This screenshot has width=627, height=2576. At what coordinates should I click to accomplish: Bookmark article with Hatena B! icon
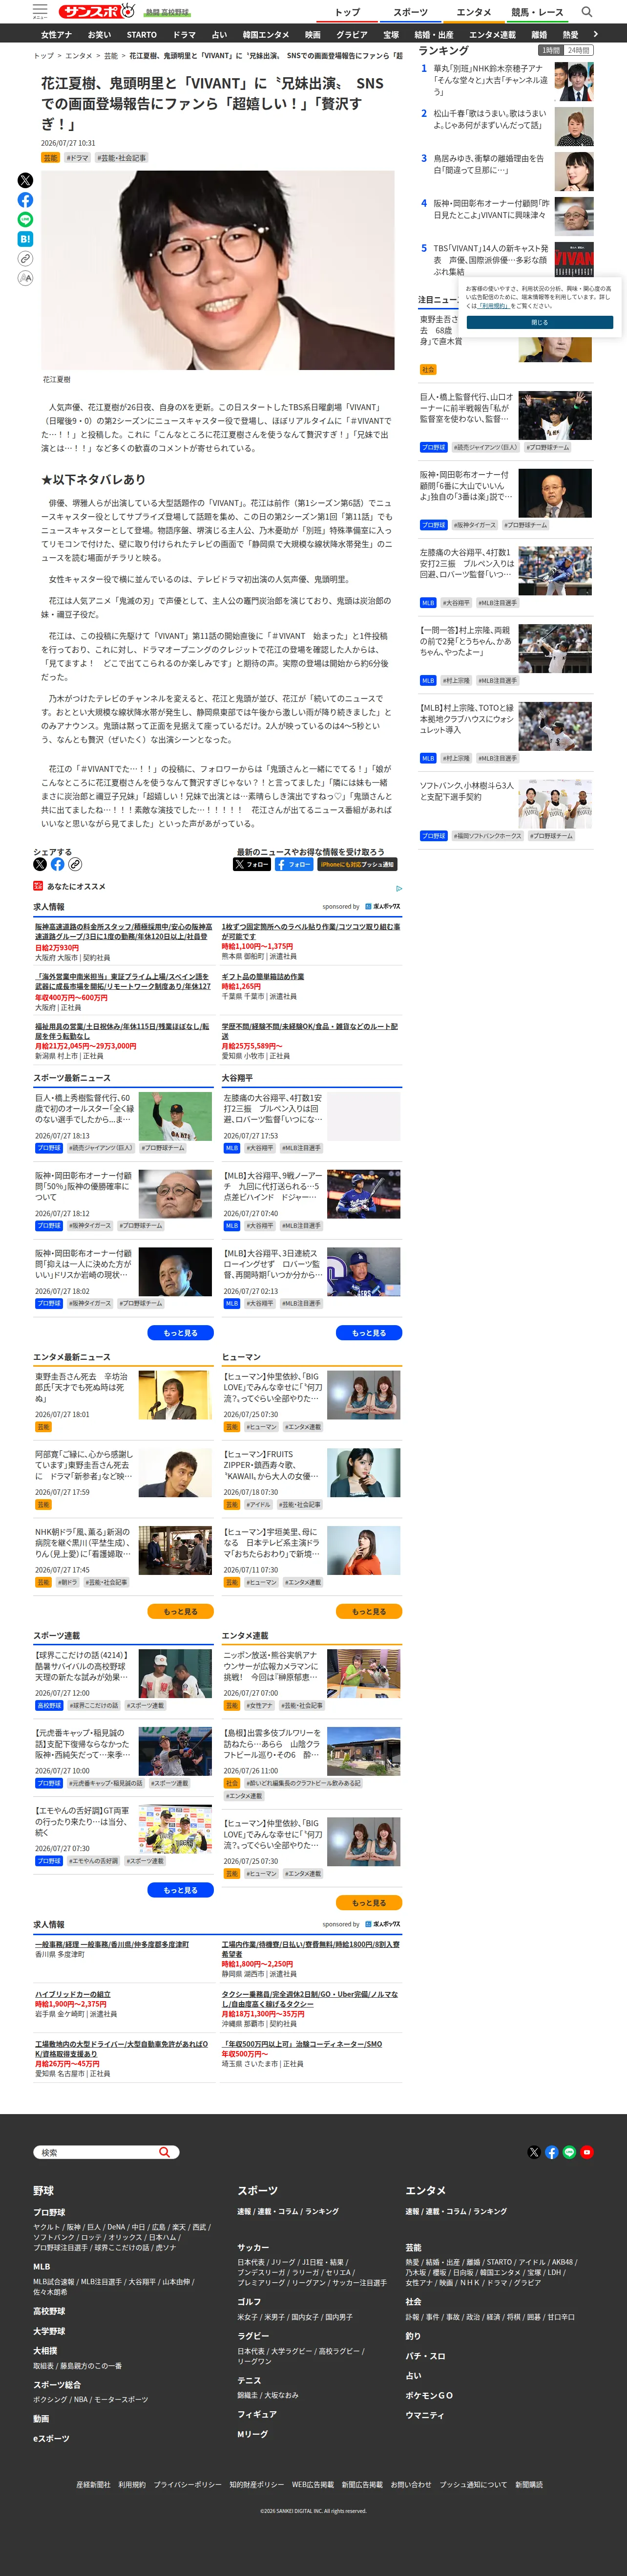(25, 239)
